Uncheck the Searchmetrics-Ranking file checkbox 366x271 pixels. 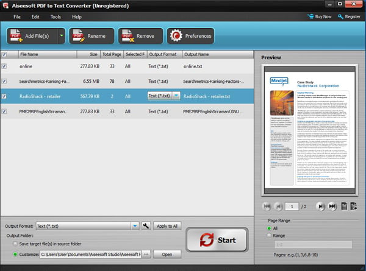click(4, 81)
